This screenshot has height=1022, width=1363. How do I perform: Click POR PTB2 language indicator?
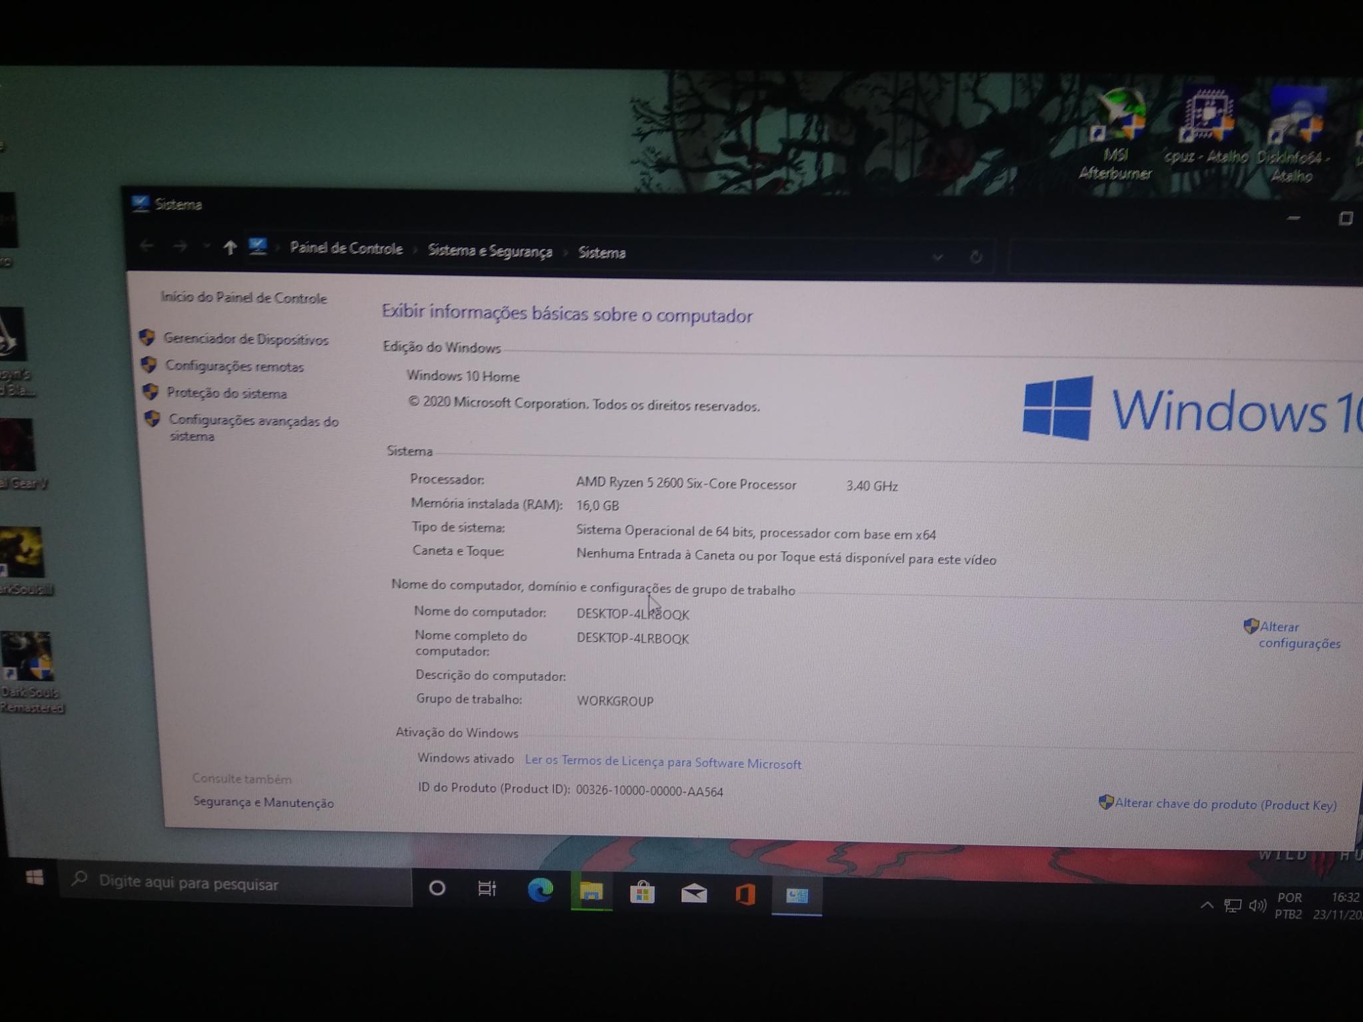(1288, 906)
